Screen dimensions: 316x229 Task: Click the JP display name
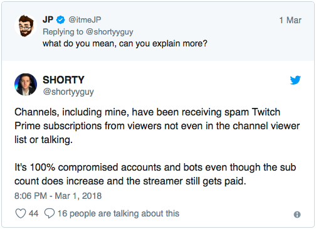(48, 19)
